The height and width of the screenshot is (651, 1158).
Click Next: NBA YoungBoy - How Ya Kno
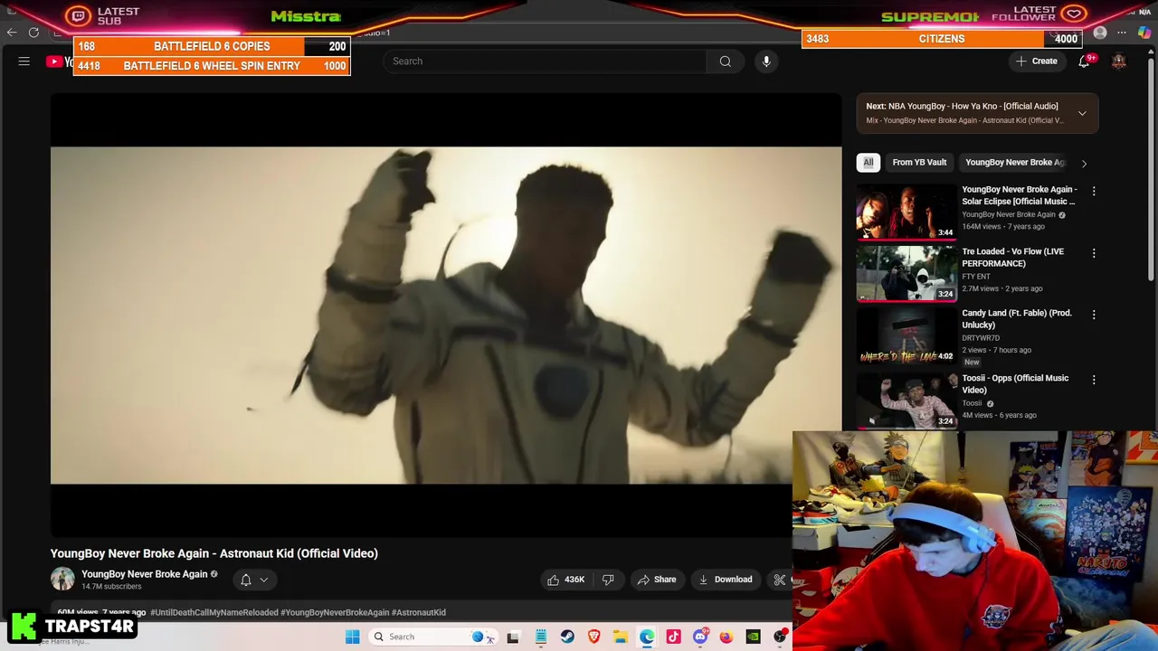(x=962, y=106)
